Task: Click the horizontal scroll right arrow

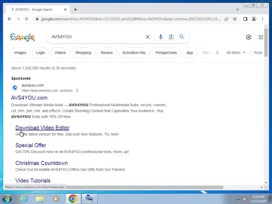Action: pos(261,187)
